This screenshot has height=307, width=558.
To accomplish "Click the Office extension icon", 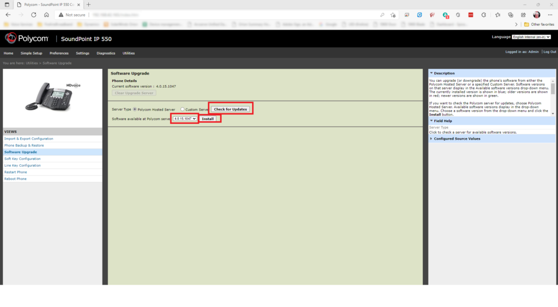I will 458,15.
